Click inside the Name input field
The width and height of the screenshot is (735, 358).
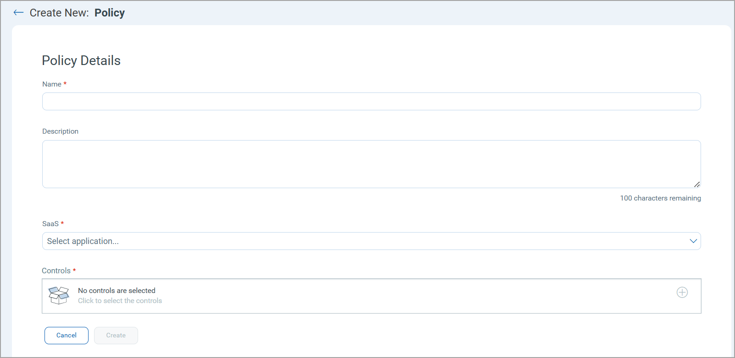[371, 102]
